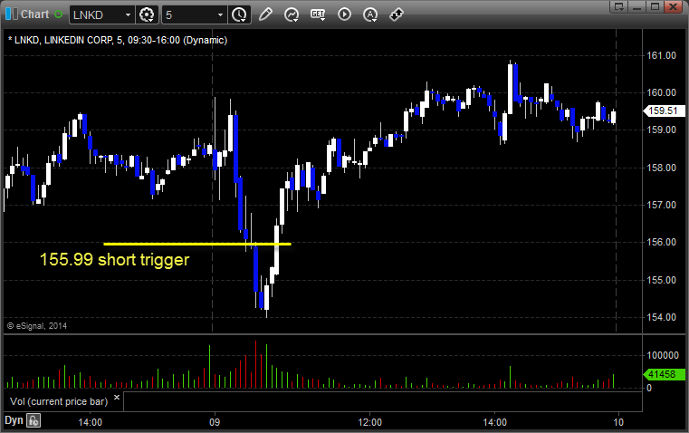Click the green circle status indicator beside Chart

click(58, 14)
